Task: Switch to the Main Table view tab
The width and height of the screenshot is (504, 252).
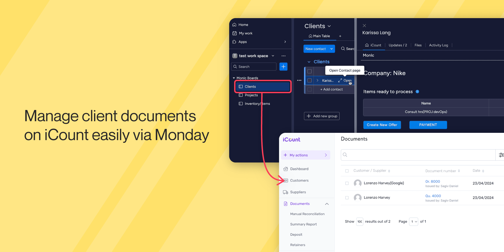Action: [x=319, y=36]
